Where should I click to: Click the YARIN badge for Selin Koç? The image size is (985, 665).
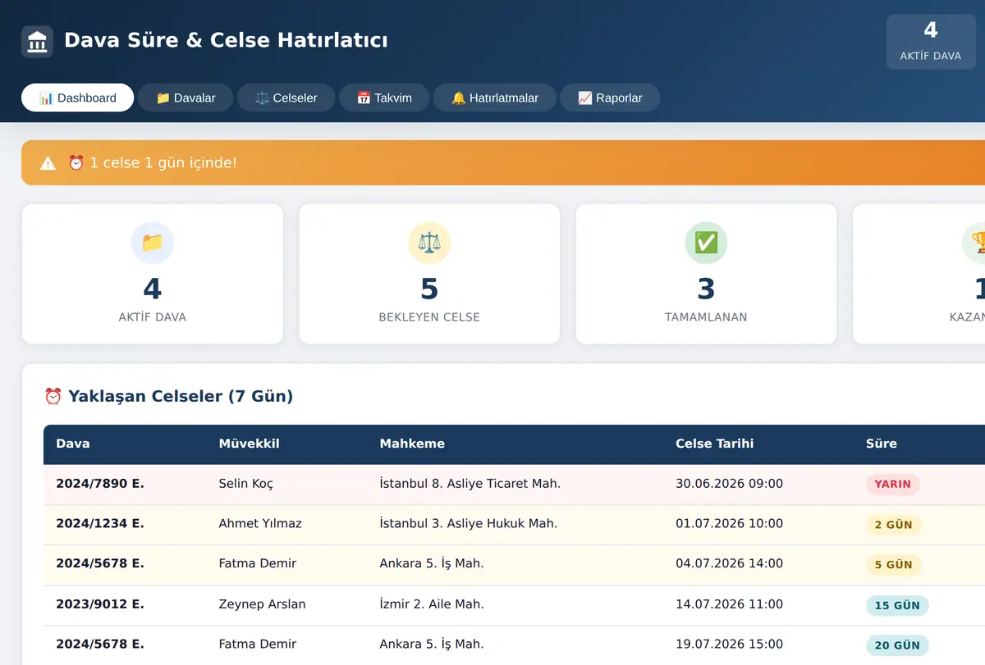pyautogui.click(x=893, y=484)
